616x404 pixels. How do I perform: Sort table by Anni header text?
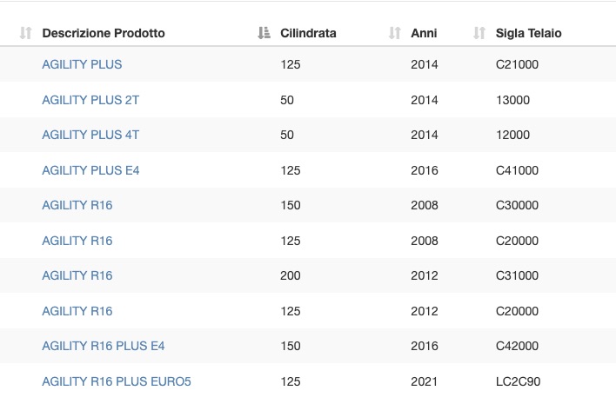click(424, 33)
